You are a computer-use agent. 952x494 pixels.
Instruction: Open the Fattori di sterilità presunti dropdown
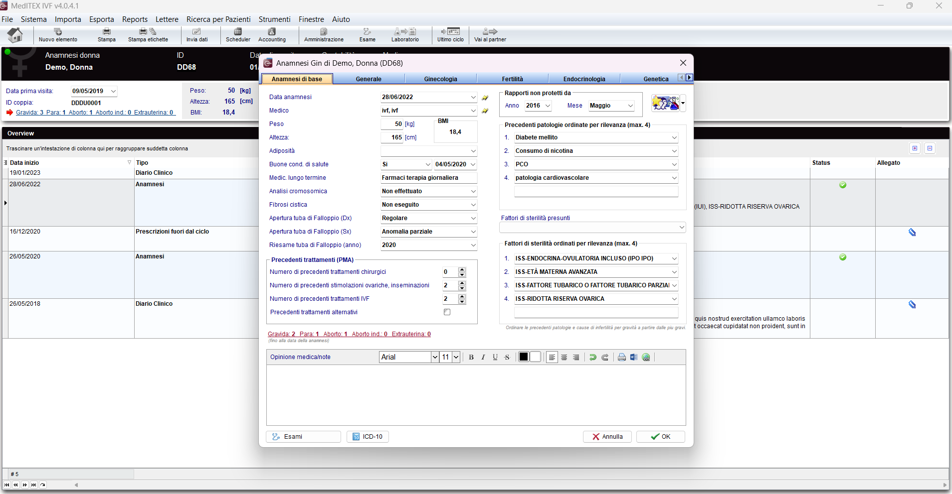[x=681, y=228]
